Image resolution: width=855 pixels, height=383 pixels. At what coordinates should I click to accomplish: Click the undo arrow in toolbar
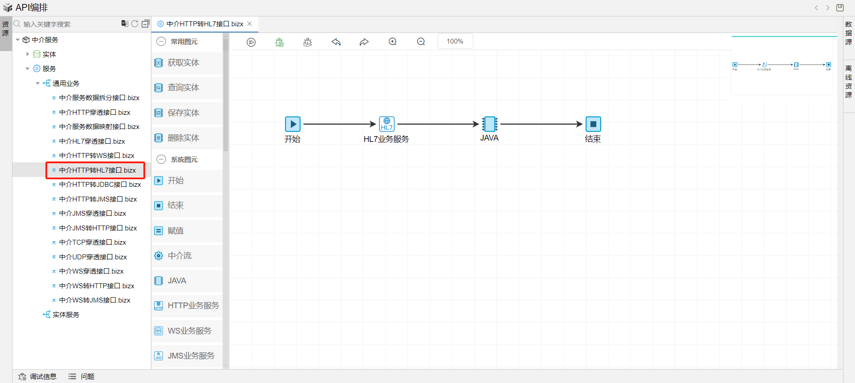336,42
